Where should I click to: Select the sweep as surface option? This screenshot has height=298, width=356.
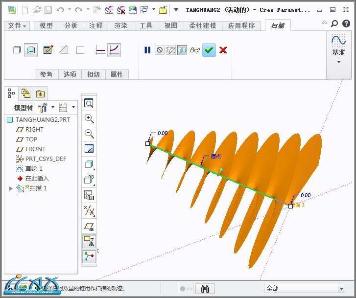coord(31,50)
